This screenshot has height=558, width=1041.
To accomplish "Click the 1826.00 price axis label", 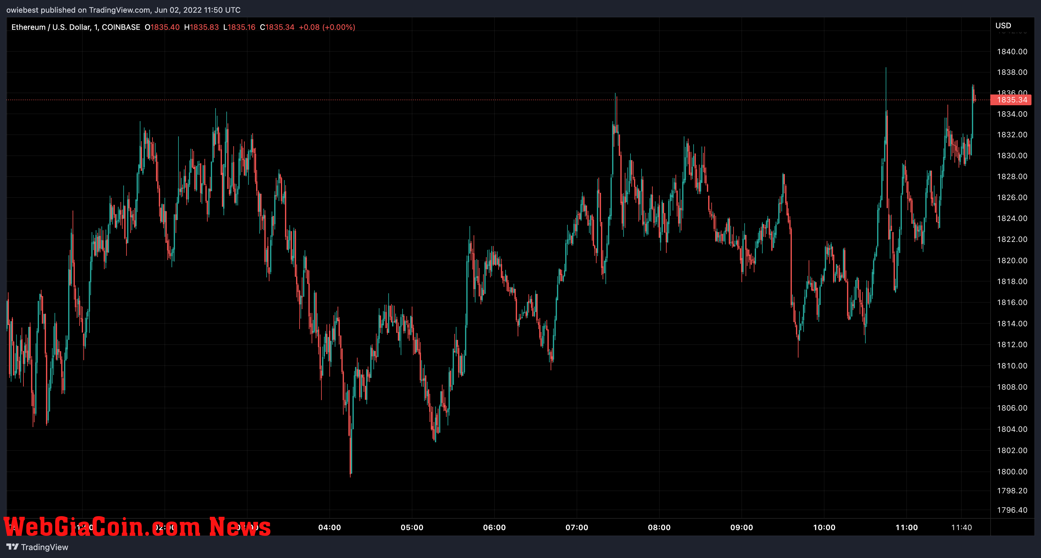I will (x=1012, y=198).
